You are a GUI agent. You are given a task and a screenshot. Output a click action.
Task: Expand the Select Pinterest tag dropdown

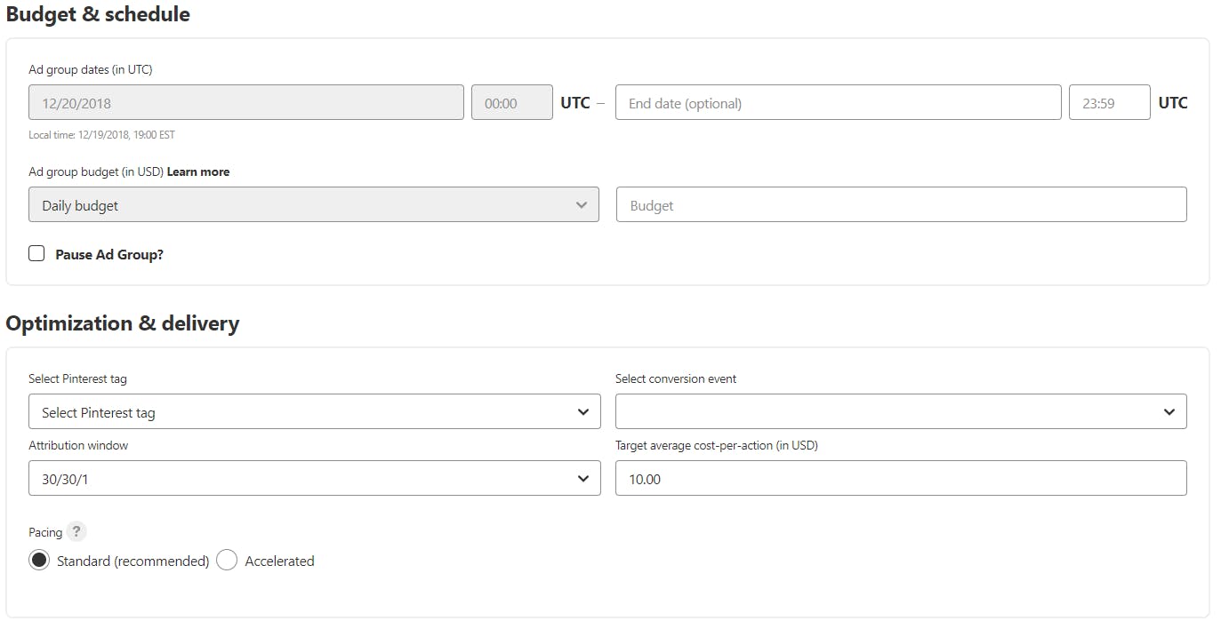314,411
